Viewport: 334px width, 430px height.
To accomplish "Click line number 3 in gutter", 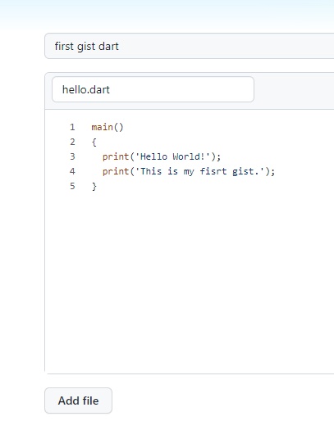I will [72, 156].
